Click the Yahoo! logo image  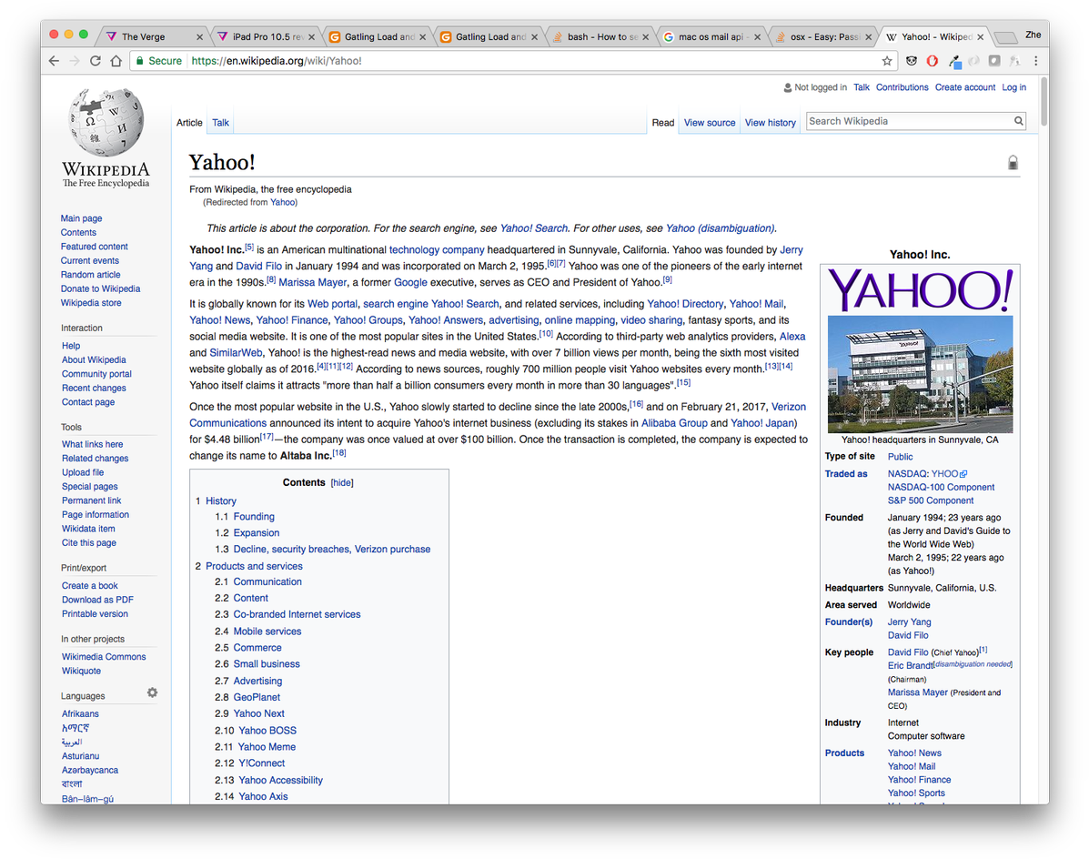click(x=920, y=289)
